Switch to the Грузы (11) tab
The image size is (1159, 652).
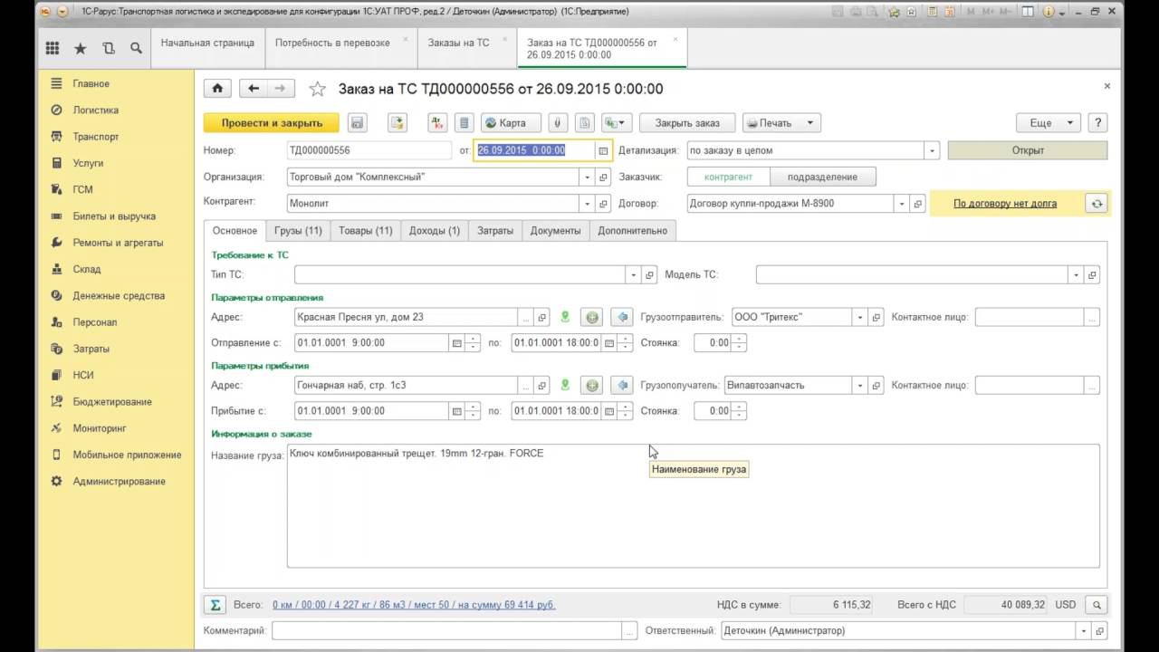click(299, 231)
